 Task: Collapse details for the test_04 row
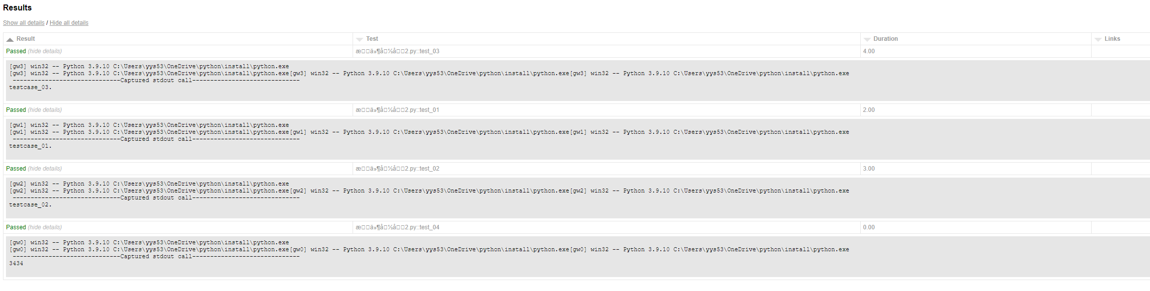pos(45,227)
